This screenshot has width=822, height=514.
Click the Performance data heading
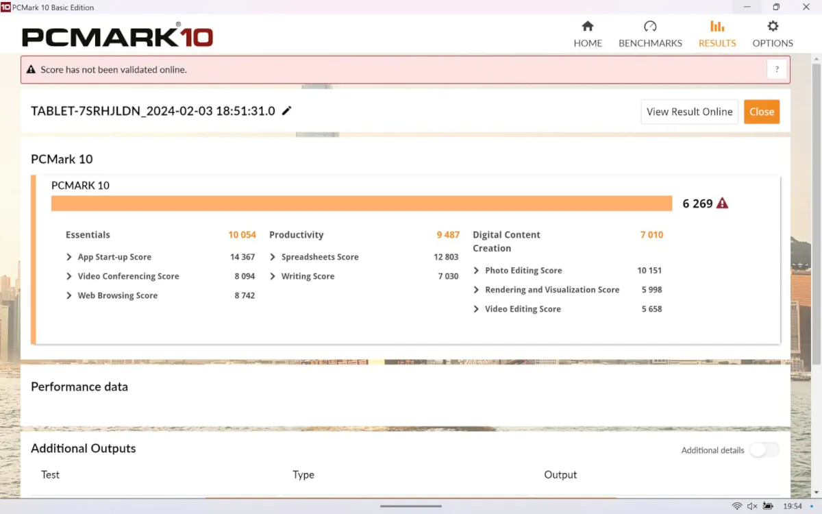79,387
